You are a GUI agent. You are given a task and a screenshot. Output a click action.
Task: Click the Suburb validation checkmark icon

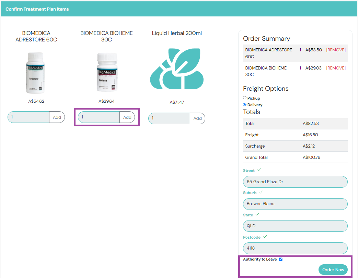coord(261,192)
